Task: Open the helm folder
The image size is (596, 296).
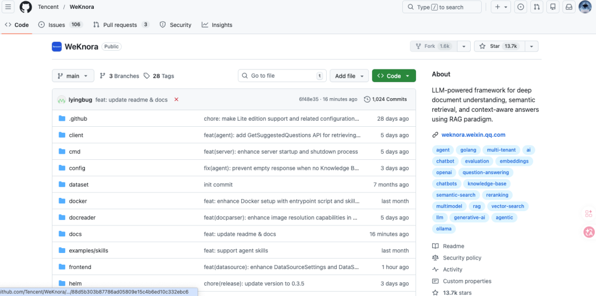Action: [75, 283]
